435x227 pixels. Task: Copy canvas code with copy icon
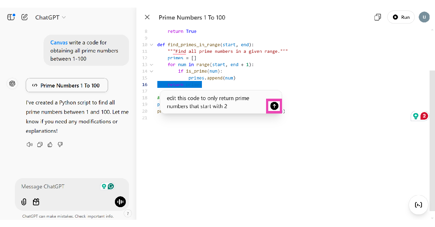click(x=377, y=17)
